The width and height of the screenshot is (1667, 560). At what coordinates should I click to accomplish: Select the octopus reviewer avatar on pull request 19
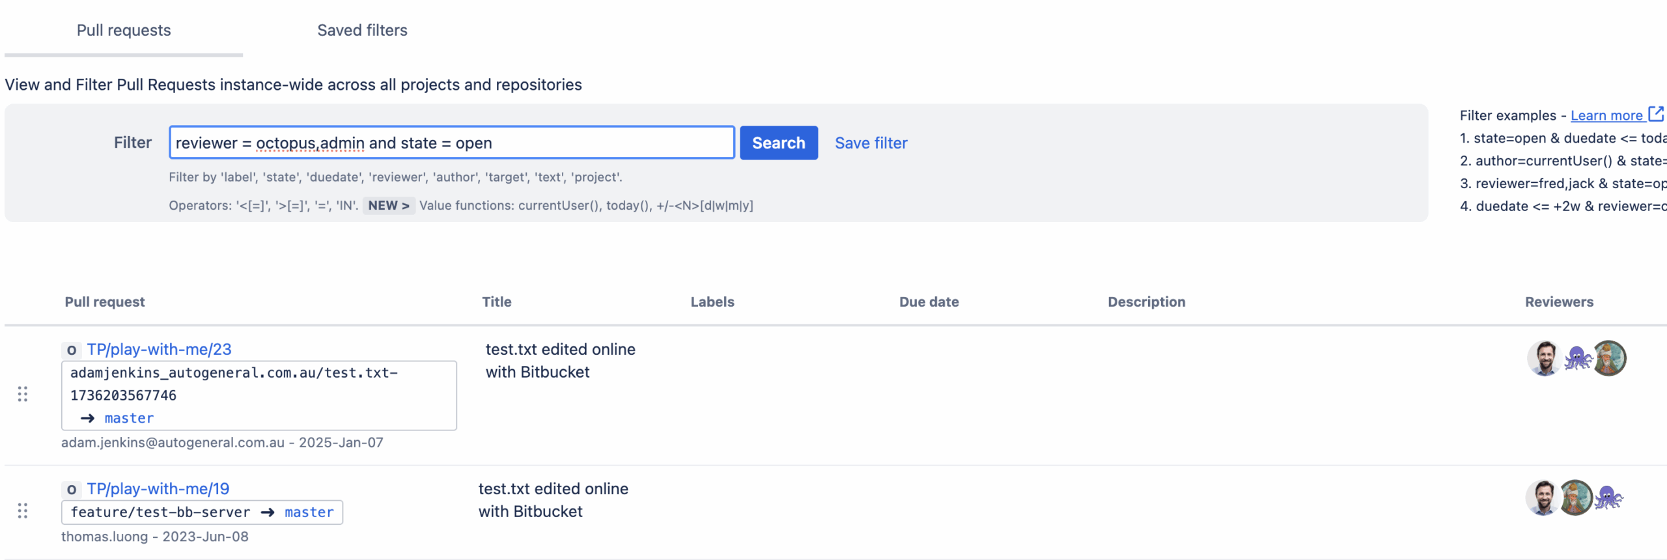pyautogui.click(x=1608, y=498)
